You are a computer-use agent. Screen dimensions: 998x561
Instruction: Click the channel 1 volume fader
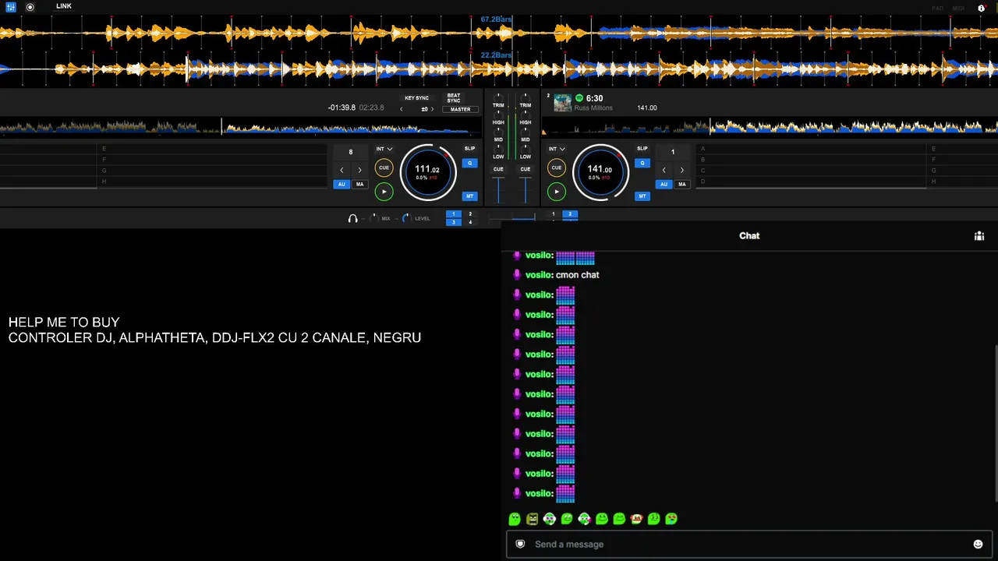click(498, 189)
